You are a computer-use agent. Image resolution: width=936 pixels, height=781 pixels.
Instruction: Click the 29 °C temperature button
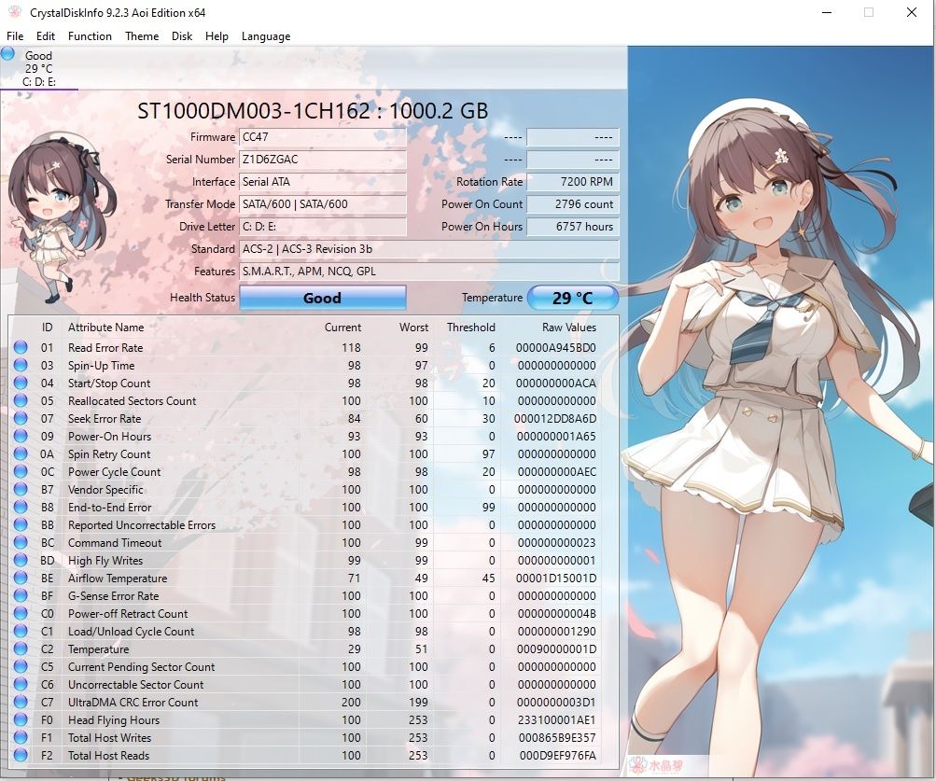coord(572,298)
